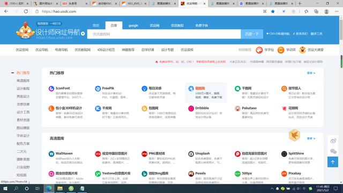Open the WallHaven W icon

point(51,154)
